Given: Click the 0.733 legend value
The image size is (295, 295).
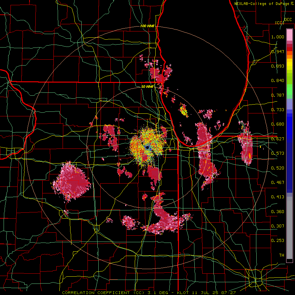Looking at the screenshot, I should click(x=278, y=110).
